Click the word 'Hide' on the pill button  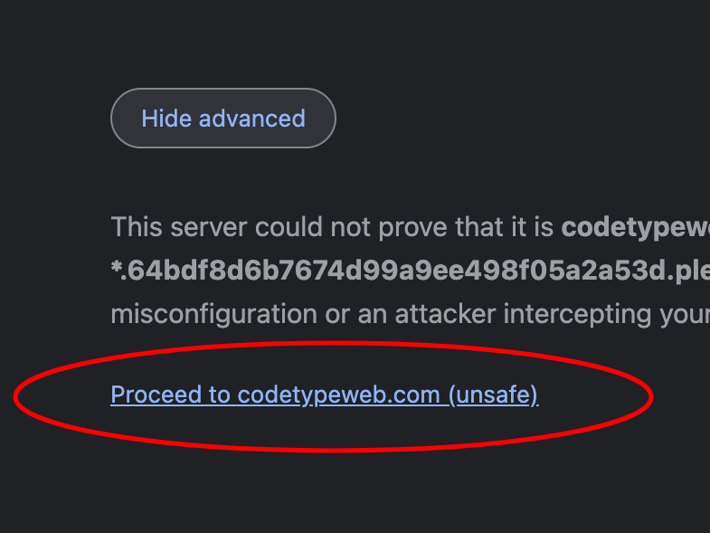pos(166,119)
